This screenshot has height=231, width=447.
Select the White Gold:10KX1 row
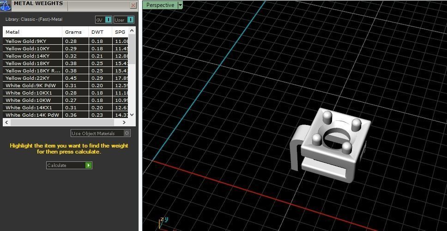[65, 93]
